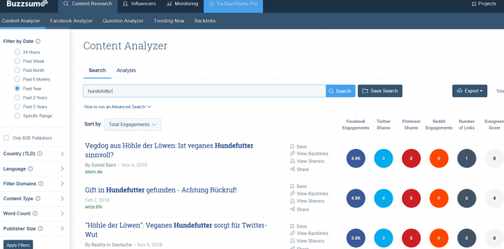The height and width of the screenshot is (249, 504).
Task: Select the Content Analyzer sub-navigation item
Action: click(x=21, y=21)
